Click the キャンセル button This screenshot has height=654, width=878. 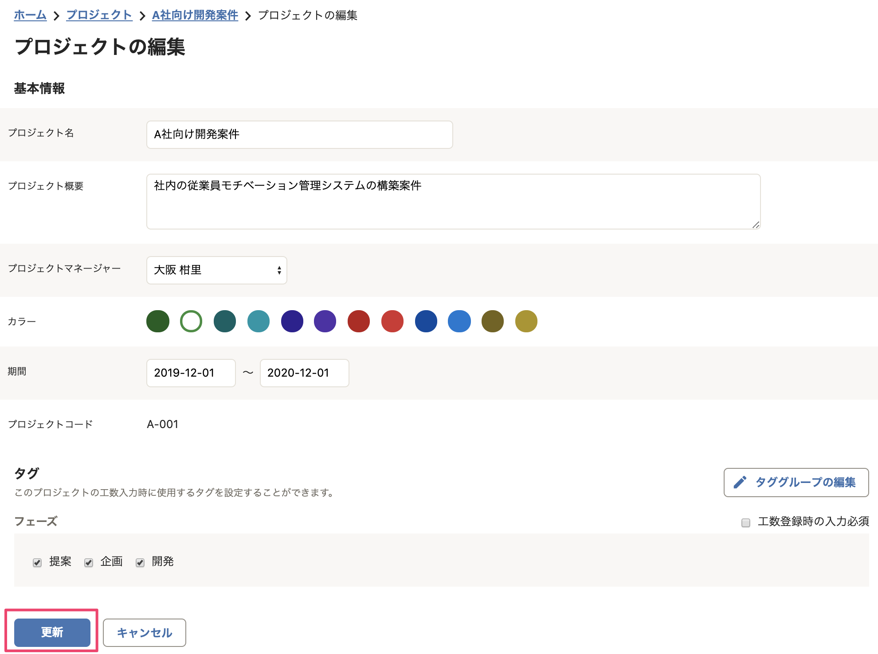145,632
